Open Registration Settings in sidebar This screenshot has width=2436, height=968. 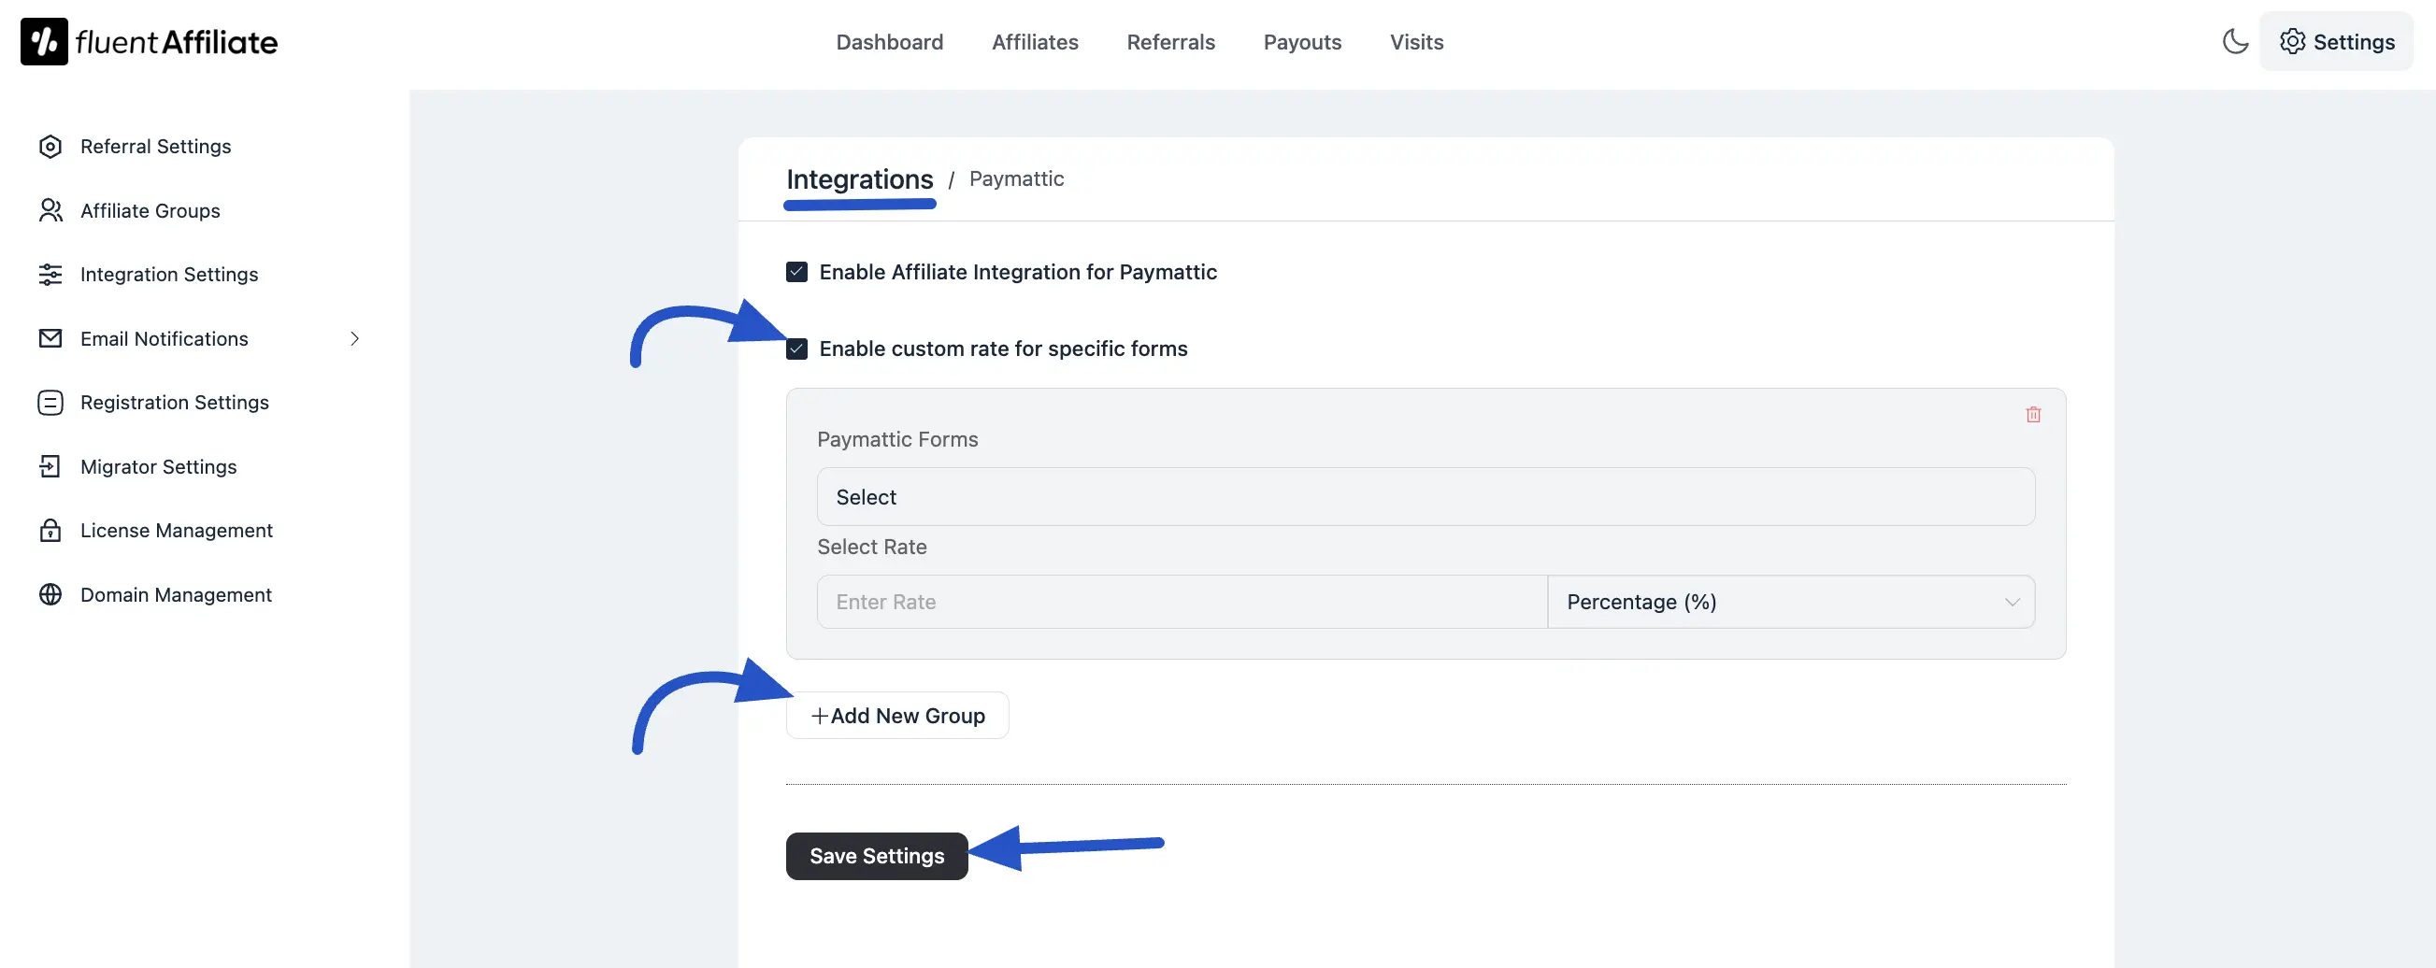(174, 403)
